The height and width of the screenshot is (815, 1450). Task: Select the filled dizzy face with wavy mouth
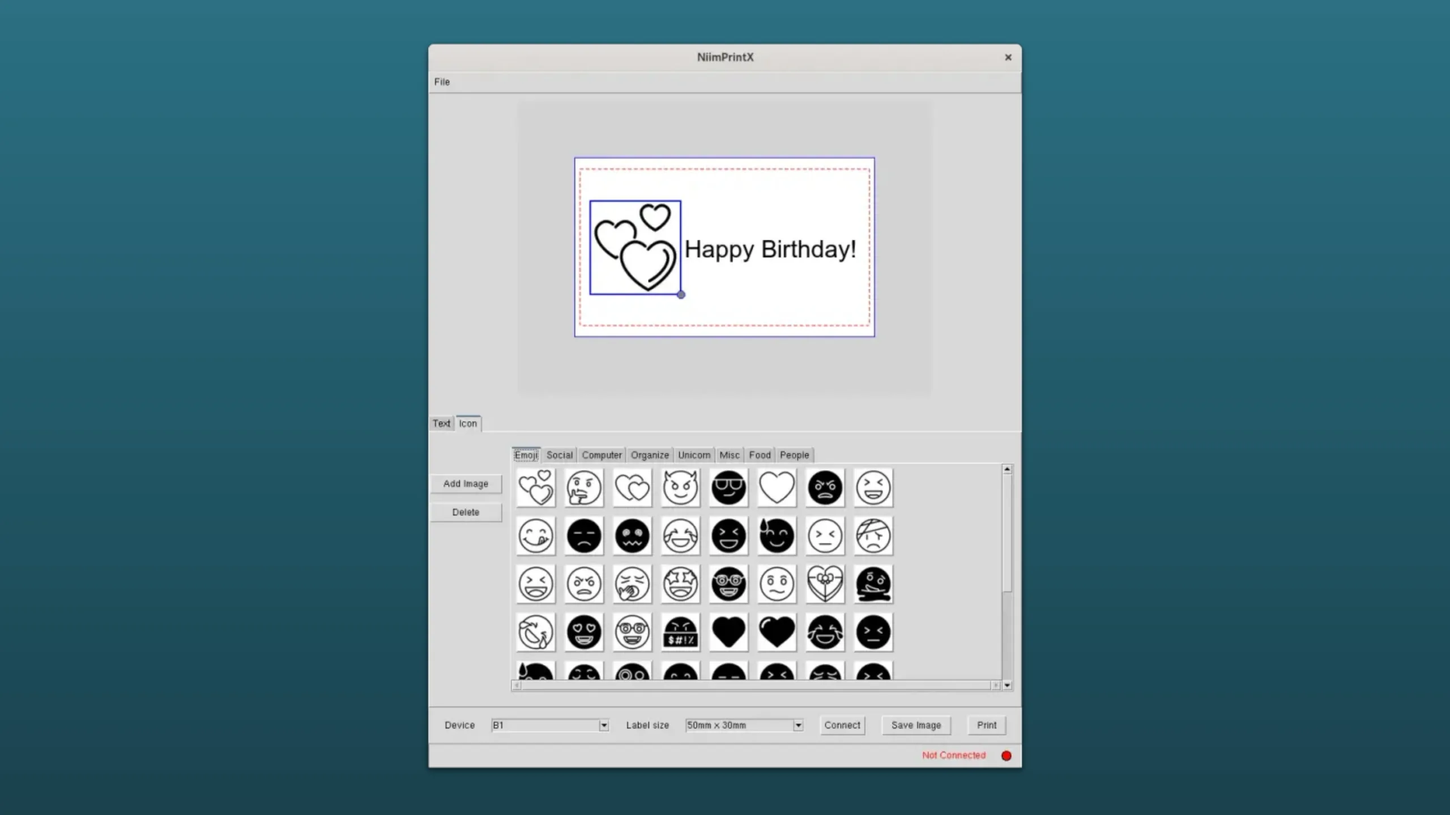(632, 535)
